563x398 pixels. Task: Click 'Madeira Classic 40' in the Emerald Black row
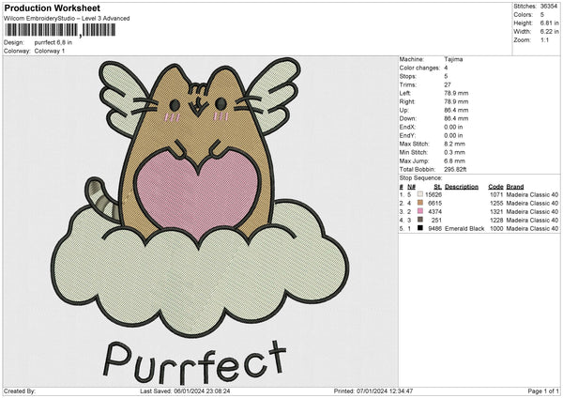[x=532, y=228]
